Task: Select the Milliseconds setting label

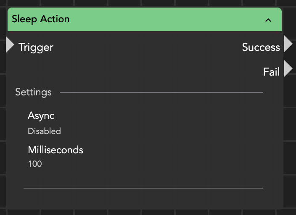Action: [x=55, y=150]
